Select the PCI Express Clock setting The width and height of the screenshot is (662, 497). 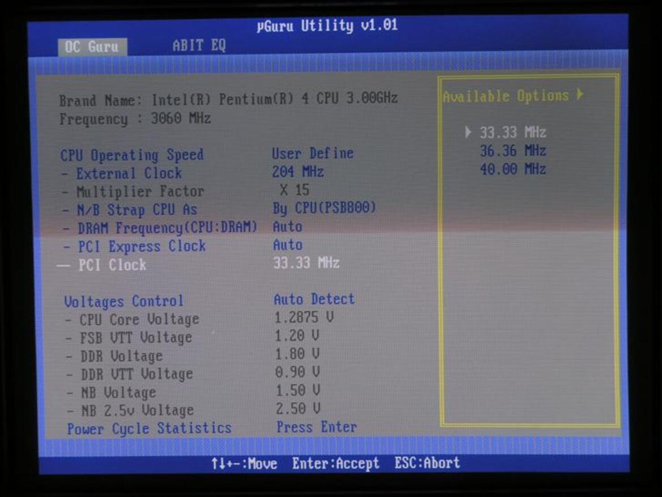click(142, 247)
